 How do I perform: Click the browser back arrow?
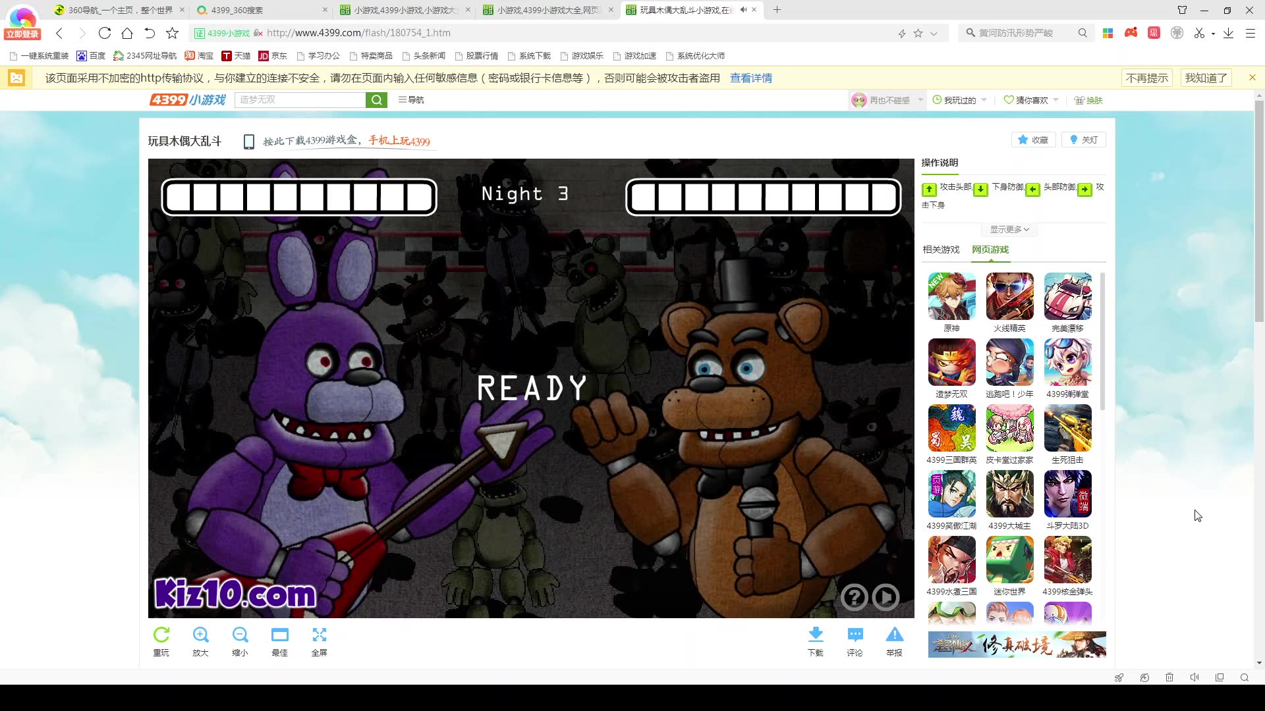click(59, 33)
